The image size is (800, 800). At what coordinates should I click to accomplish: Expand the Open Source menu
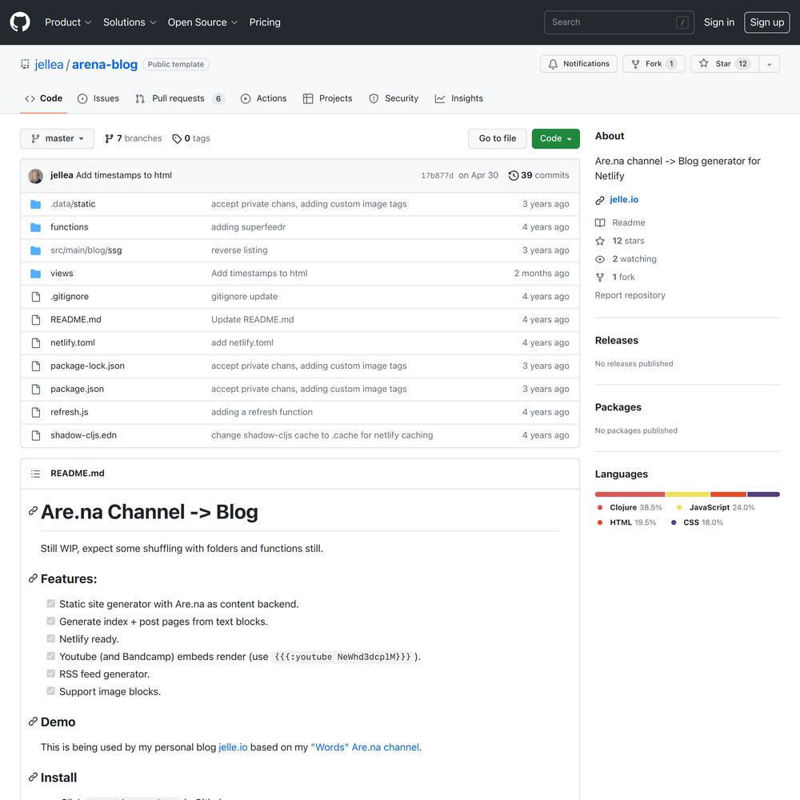202,22
